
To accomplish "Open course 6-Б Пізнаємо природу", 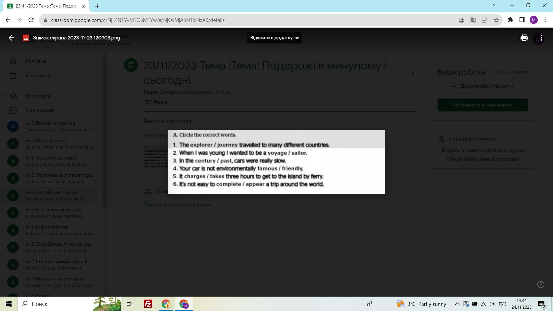I will [x=51, y=213].
